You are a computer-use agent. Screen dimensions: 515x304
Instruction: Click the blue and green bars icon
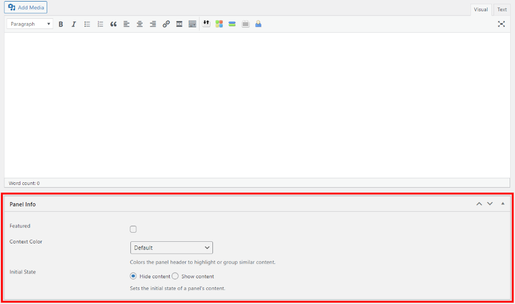[232, 24]
